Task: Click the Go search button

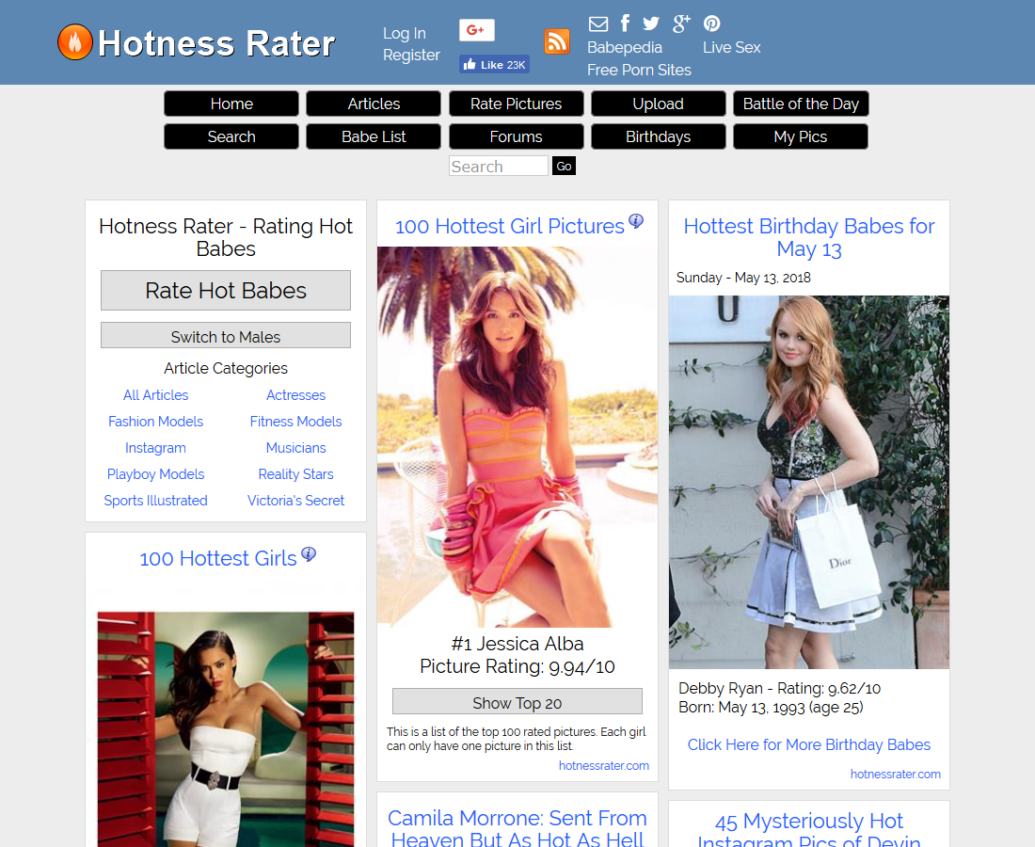Action: click(564, 166)
